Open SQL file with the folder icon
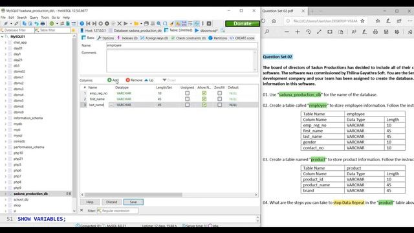 coord(136,23)
